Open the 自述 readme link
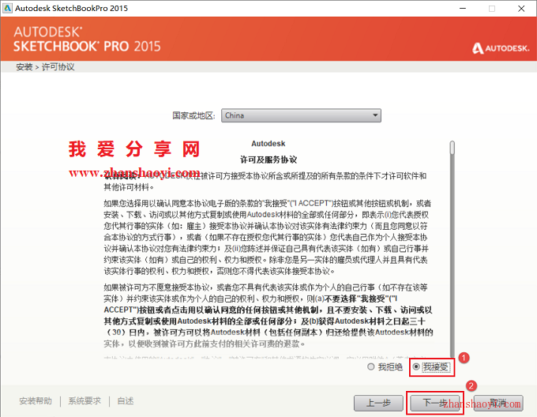Image resolution: width=537 pixels, height=417 pixels. [126, 401]
